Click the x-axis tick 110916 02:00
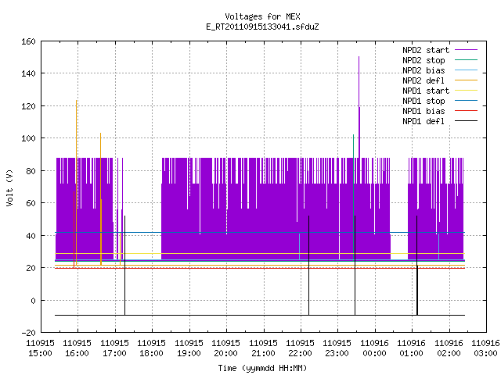501x375 pixels. point(449,348)
